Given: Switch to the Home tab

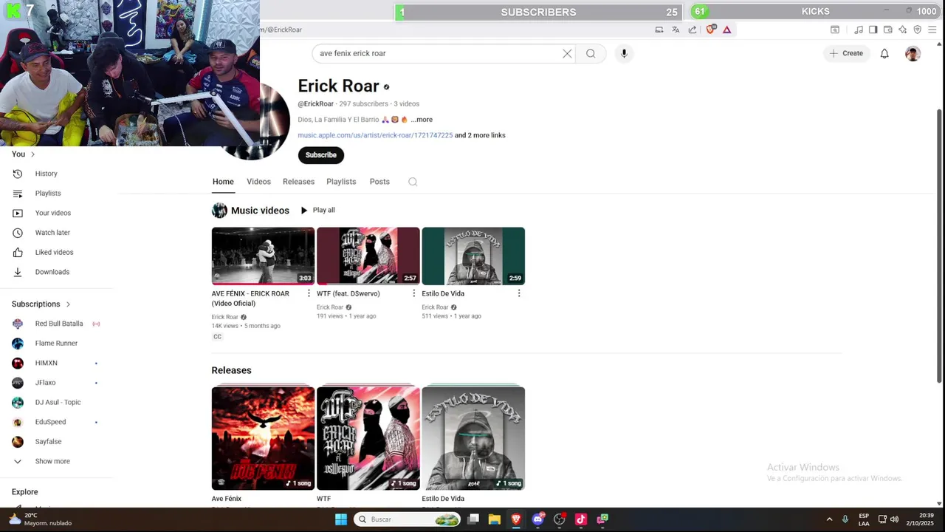Looking at the screenshot, I should pos(223,182).
